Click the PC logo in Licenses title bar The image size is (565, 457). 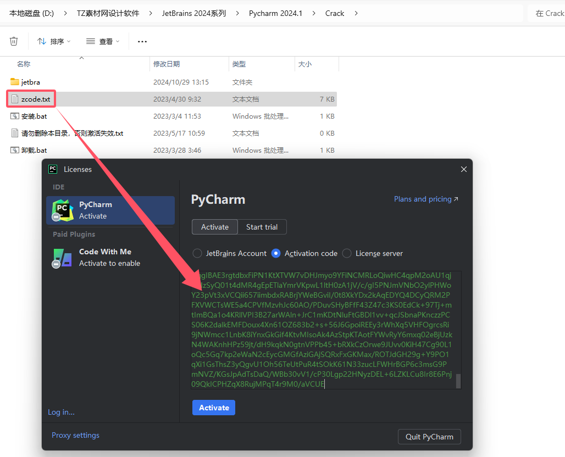click(x=53, y=169)
